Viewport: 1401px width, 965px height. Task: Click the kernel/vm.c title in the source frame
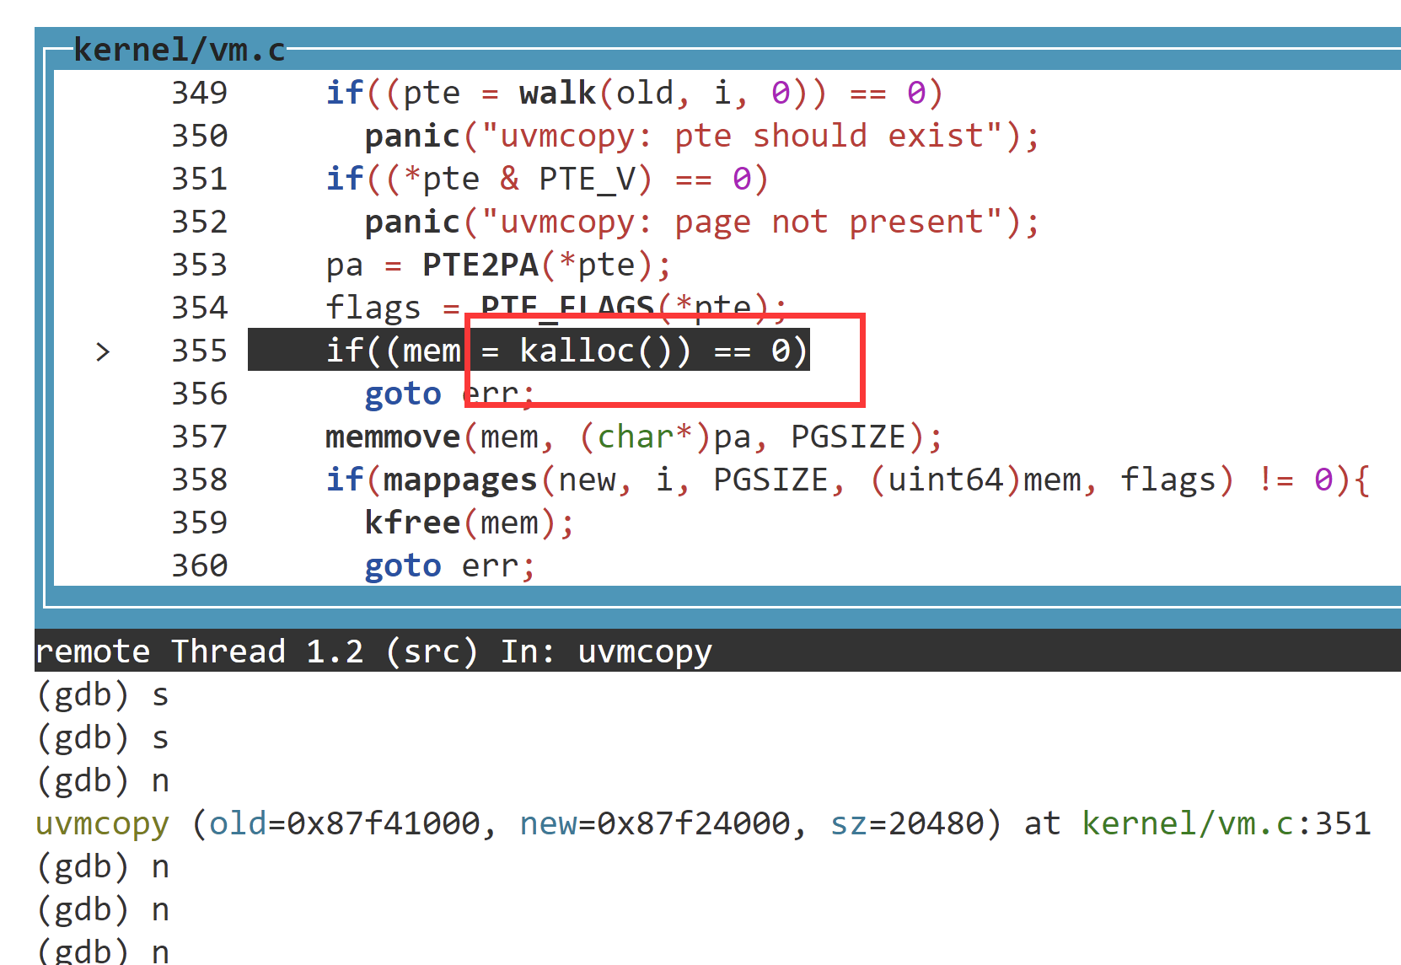(179, 49)
